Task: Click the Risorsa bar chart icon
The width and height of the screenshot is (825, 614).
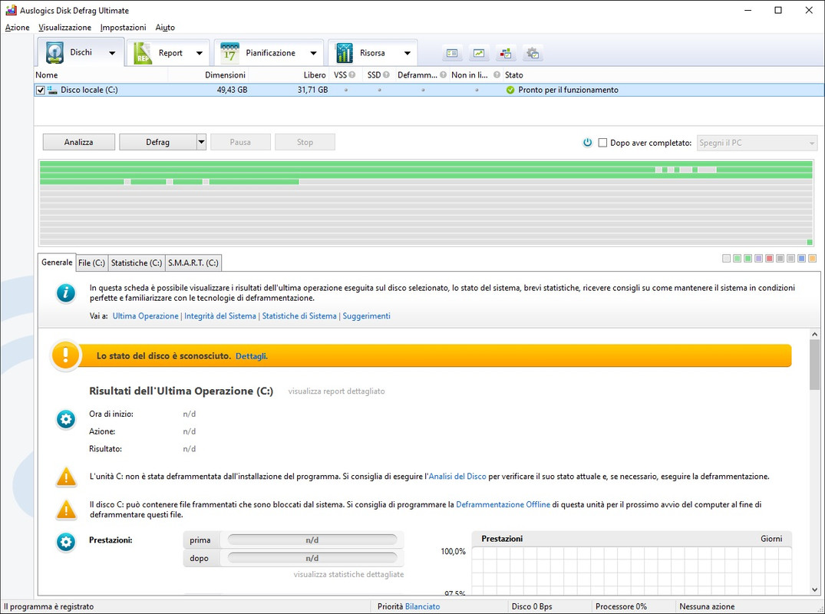Action: (344, 53)
